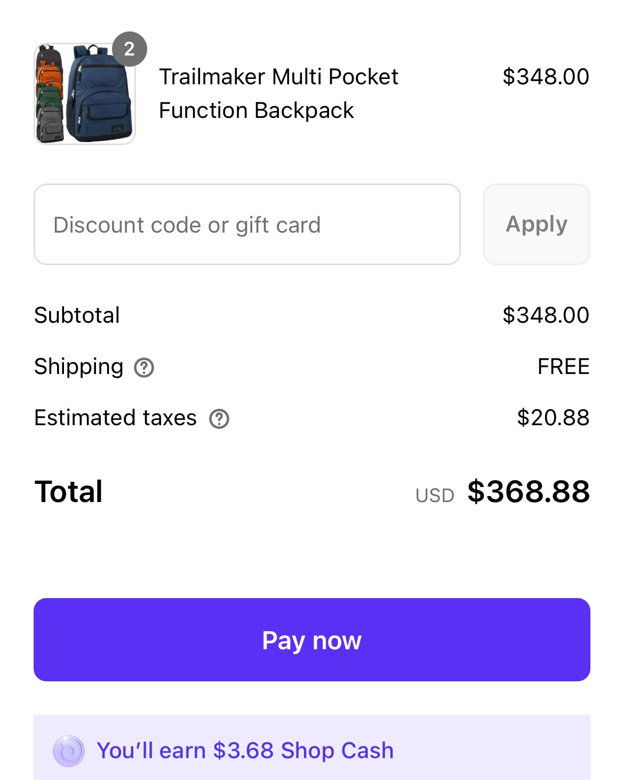Click the Subtotal amount $348.00
This screenshot has width=624, height=780.
(546, 315)
